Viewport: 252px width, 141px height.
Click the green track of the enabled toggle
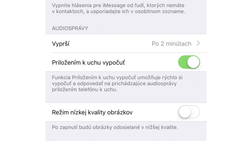pyautogui.click(x=183, y=62)
